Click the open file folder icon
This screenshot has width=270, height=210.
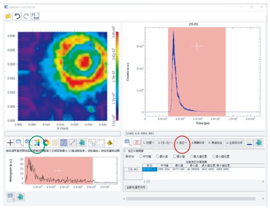coord(8,16)
